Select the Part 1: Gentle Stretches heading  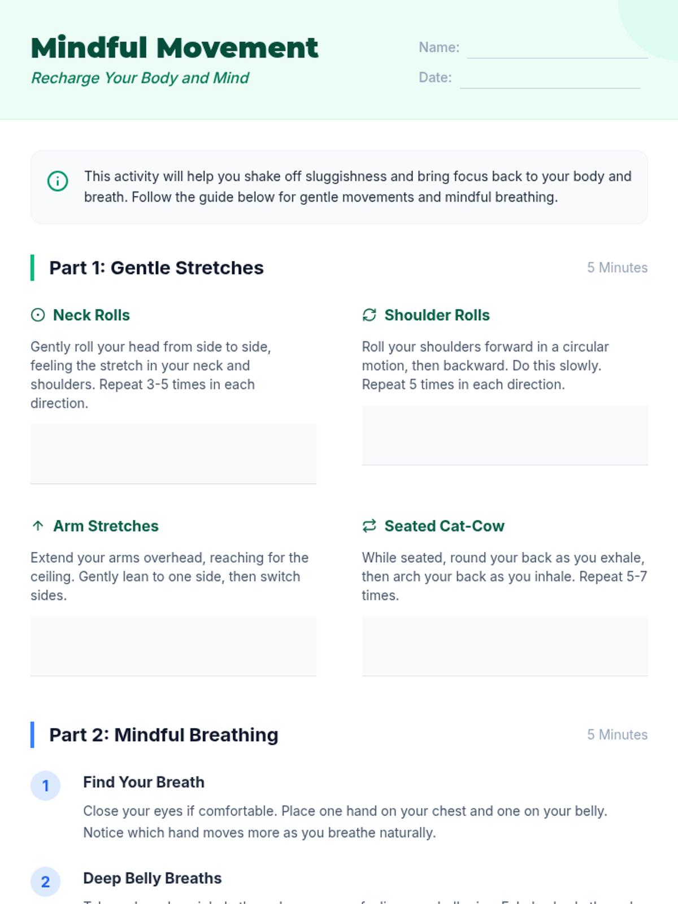pyautogui.click(x=157, y=268)
